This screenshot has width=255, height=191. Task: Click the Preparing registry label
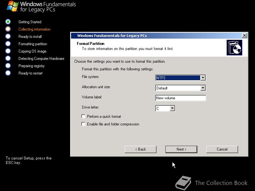click(x=32, y=66)
